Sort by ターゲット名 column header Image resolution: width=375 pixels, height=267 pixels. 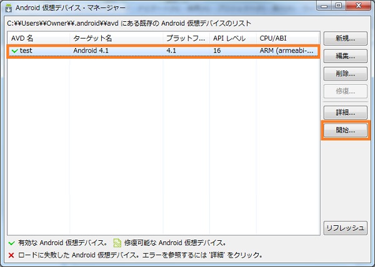(116, 38)
